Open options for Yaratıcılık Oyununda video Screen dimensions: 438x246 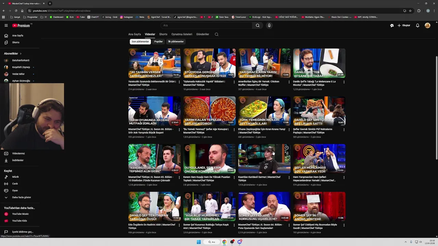(x=179, y=82)
